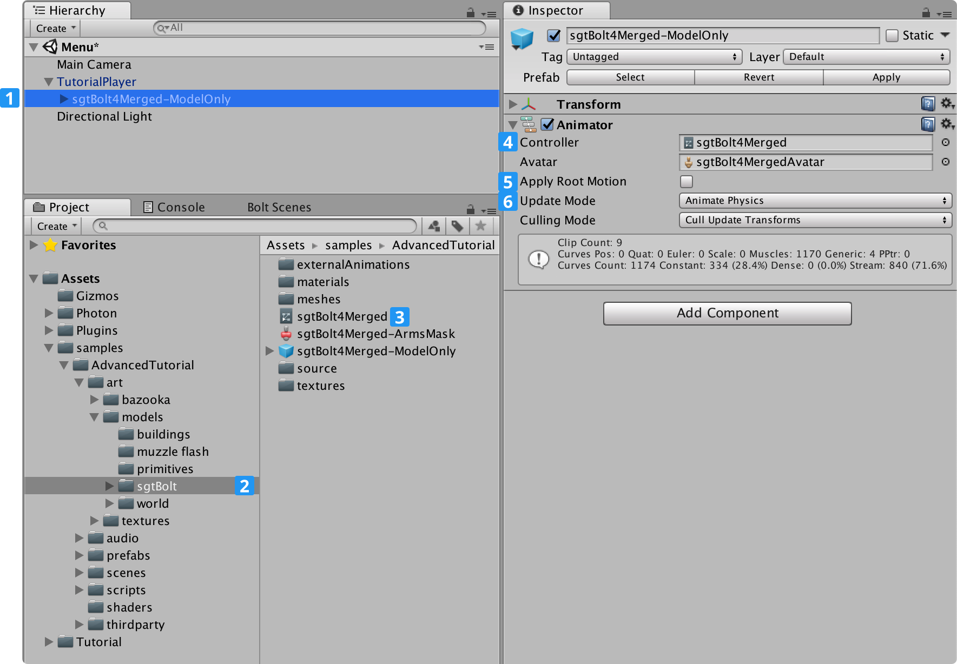Toggle the Static checkbox
The image size is (957, 664).
pyautogui.click(x=892, y=36)
